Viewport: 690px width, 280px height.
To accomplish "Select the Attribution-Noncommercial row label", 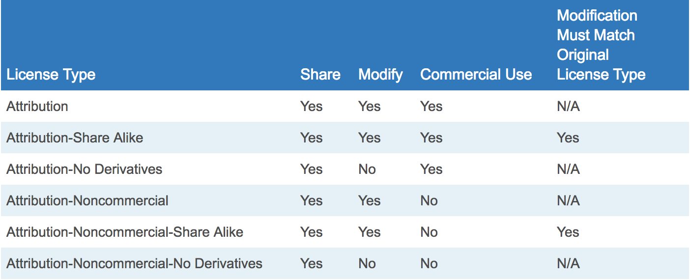I will pos(87,200).
